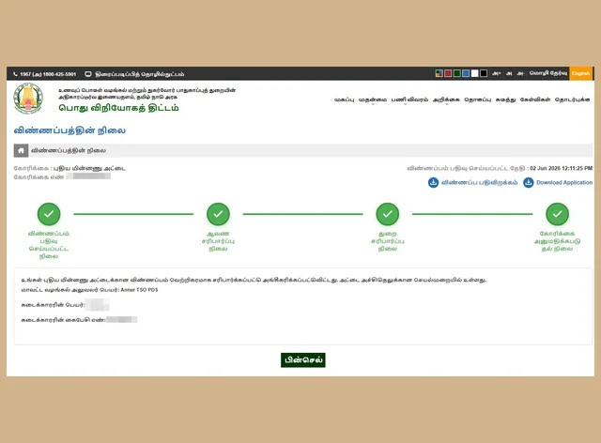Viewport: 601px width, 443px height.
Task: Click the department verification stage check circle
Action: point(388,214)
